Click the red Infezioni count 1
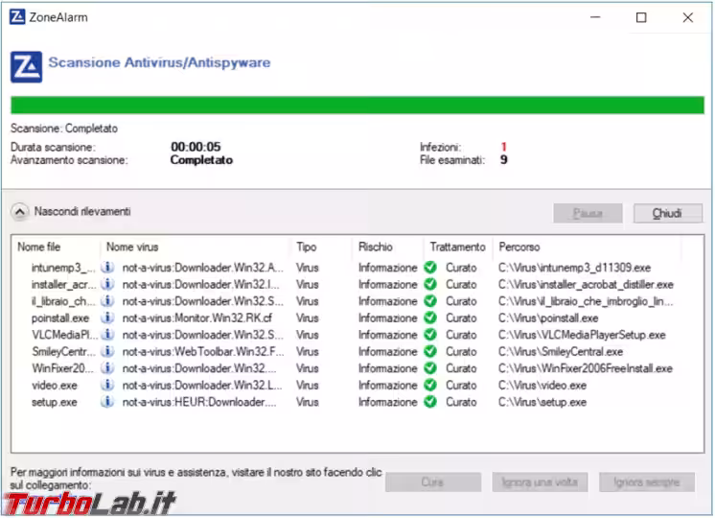The image size is (715, 518). 503,147
